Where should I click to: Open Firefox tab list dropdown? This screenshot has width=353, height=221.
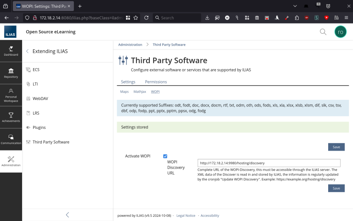[295, 6]
